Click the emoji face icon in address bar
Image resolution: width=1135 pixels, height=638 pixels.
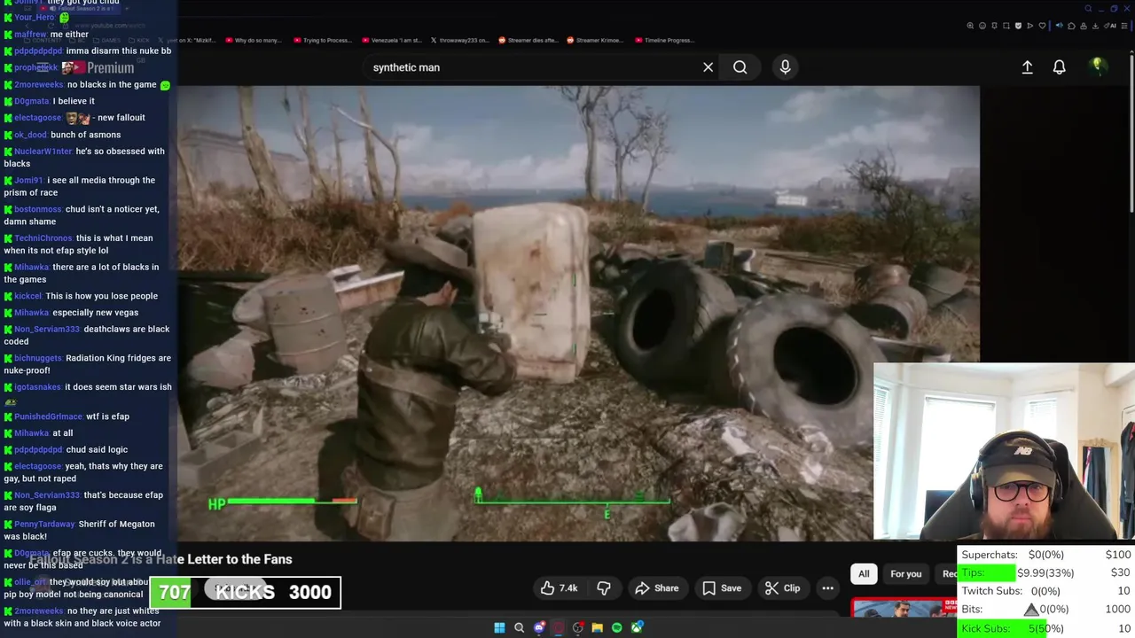point(982,26)
